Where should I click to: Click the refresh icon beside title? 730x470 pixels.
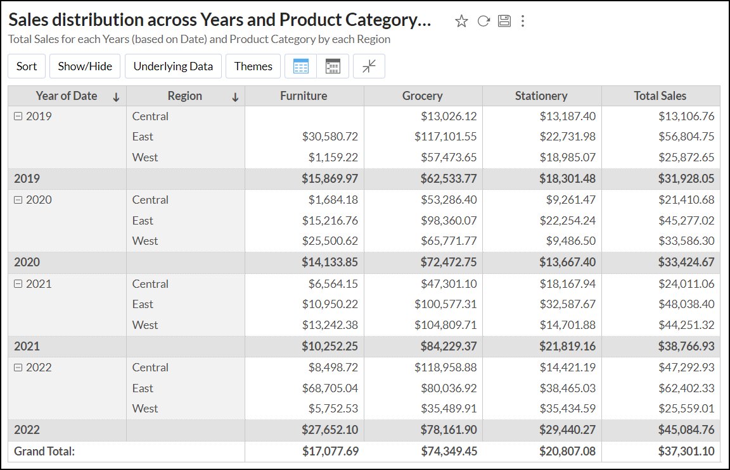point(483,22)
